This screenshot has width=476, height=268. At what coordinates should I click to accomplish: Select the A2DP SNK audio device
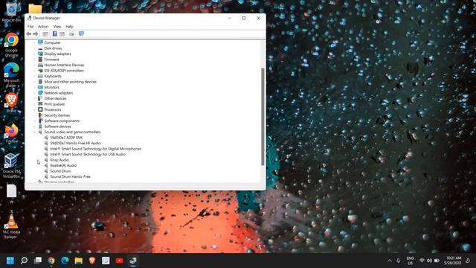(x=66, y=137)
